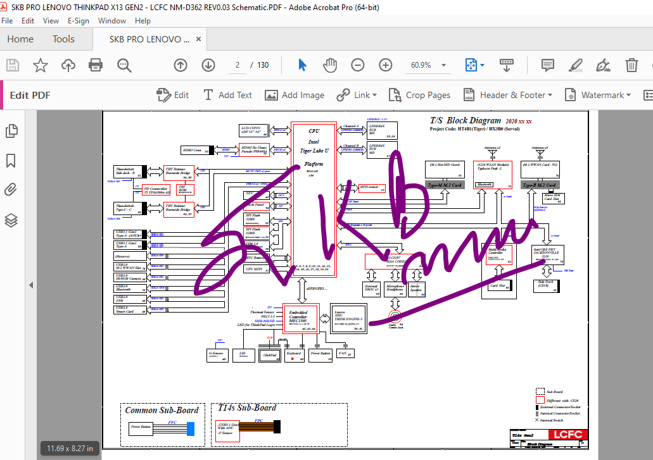
Task: Click the T14s Sub-Board heading
Action: point(247,408)
